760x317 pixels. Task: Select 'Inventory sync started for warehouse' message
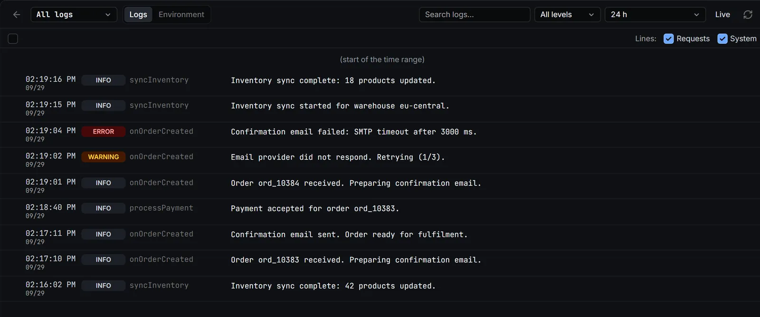click(340, 106)
